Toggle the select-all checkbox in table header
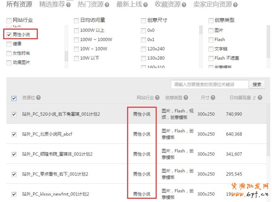The height and width of the screenshot is (202, 272). [x=14, y=98]
